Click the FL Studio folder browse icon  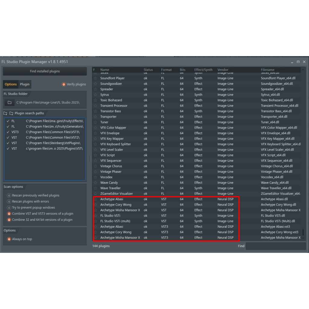point(9,103)
